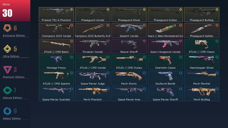Image resolution: width=228 pixels, height=128 pixels.
Task: Click the Ultra Edition diamond icon
Action: coord(7,49)
